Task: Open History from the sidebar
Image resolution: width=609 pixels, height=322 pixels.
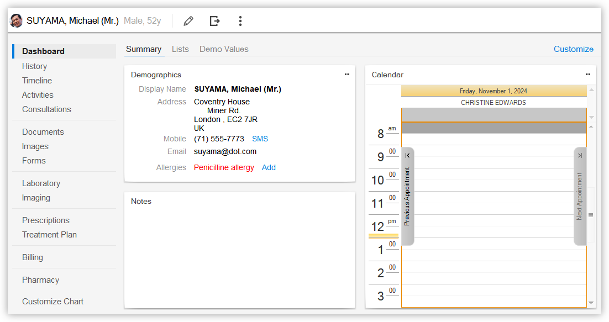Action: pos(34,66)
